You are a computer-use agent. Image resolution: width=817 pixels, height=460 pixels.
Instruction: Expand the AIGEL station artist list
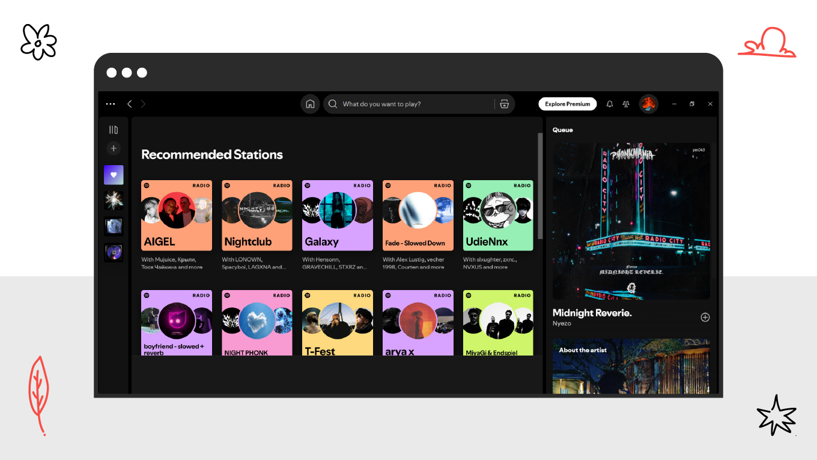[177, 263]
